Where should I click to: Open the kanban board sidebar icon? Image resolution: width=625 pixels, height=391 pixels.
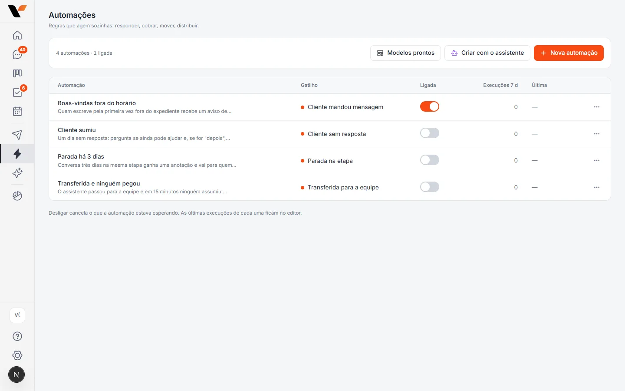pyautogui.click(x=17, y=73)
